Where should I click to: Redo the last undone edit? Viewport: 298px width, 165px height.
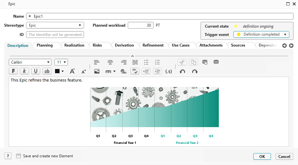[x=195, y=71]
